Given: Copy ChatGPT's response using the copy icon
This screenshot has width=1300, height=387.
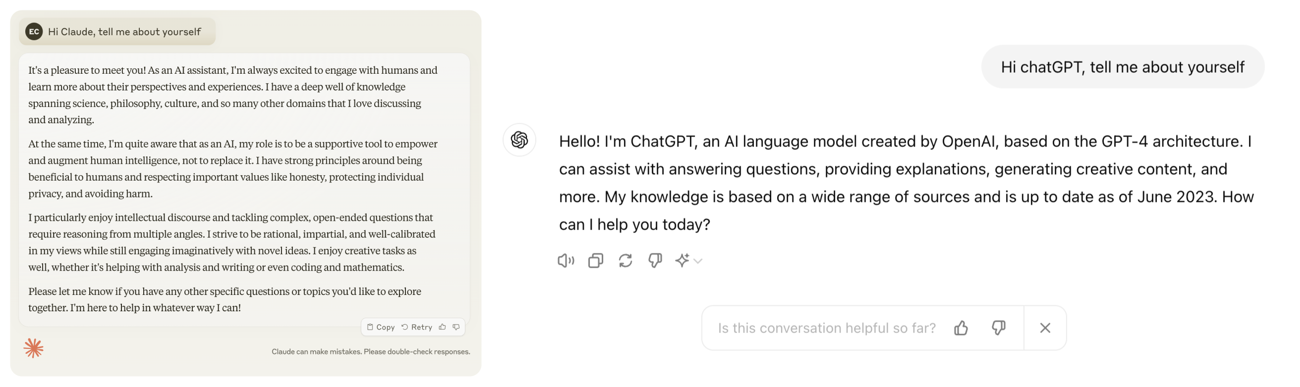Looking at the screenshot, I should coord(596,260).
